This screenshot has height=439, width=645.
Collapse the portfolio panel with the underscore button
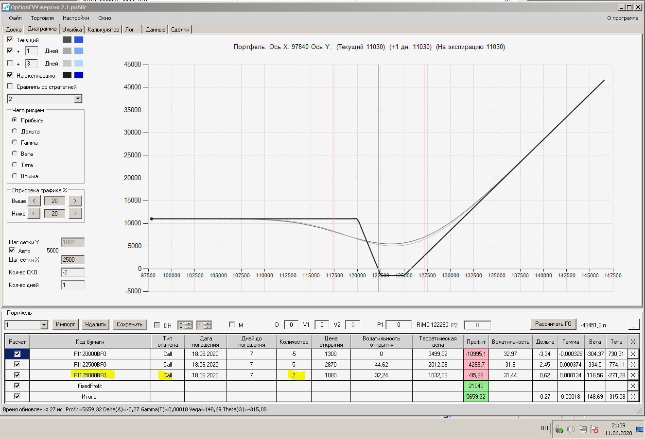tap(634, 324)
